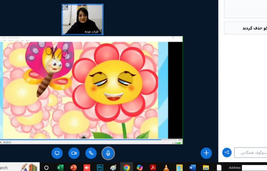Click the blue plus actions button
The image size is (267, 171).
pyautogui.click(x=206, y=153)
